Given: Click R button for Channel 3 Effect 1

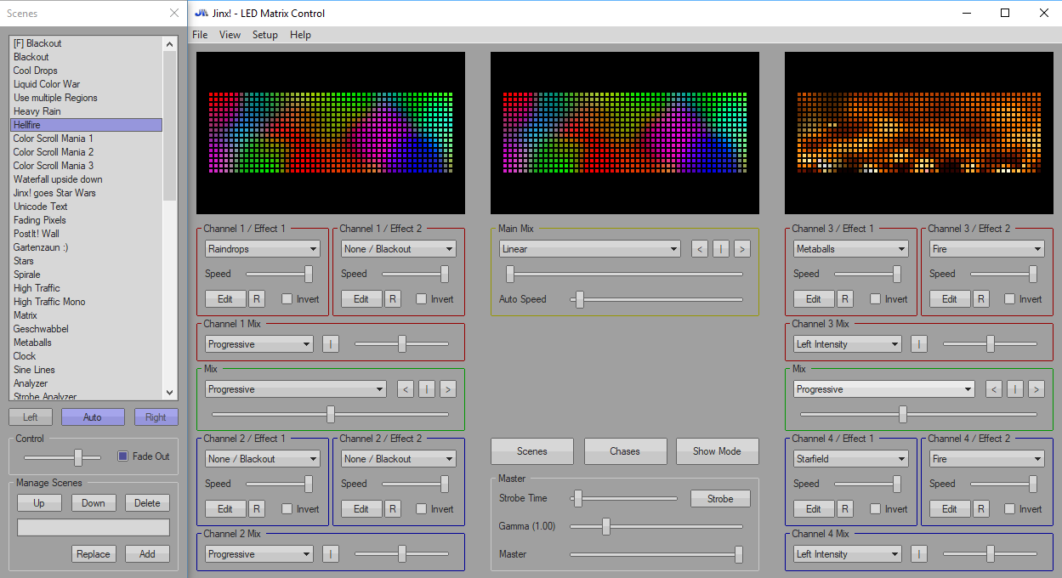Looking at the screenshot, I should [845, 299].
